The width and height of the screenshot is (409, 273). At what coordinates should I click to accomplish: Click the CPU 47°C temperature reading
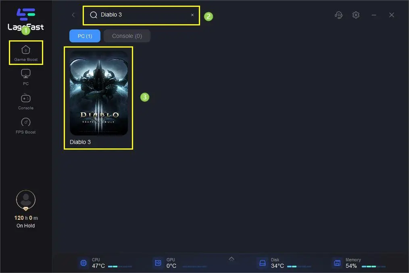tap(98, 266)
